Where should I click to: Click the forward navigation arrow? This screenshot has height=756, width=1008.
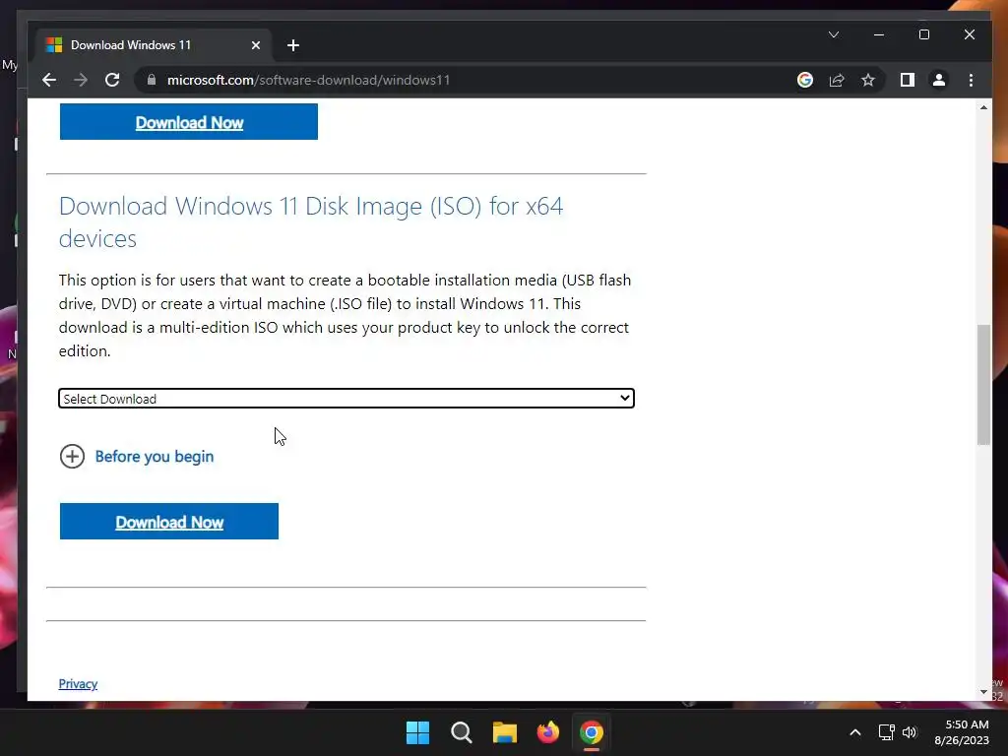(81, 80)
